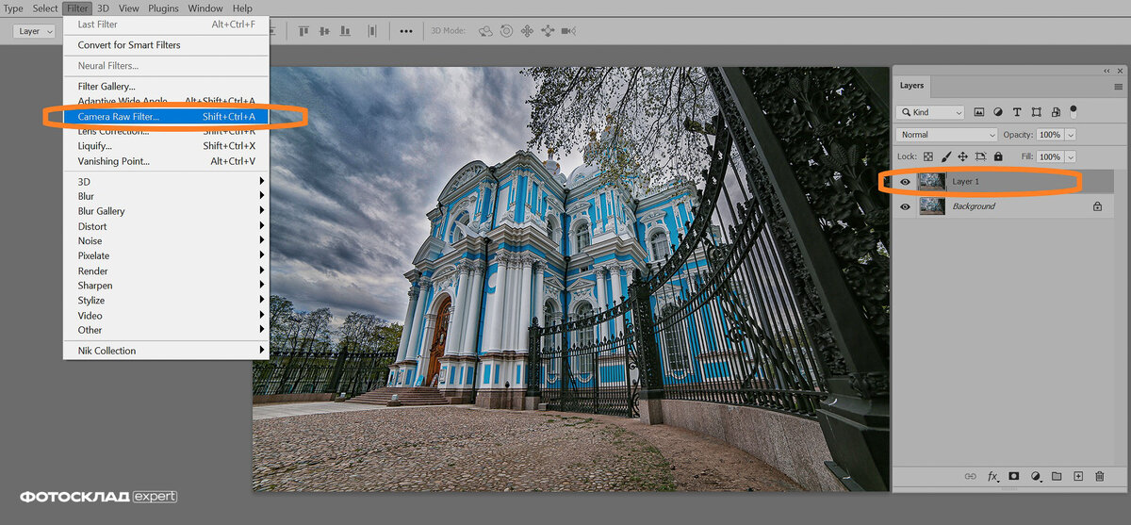Switch to the Layers panel tab

911,86
